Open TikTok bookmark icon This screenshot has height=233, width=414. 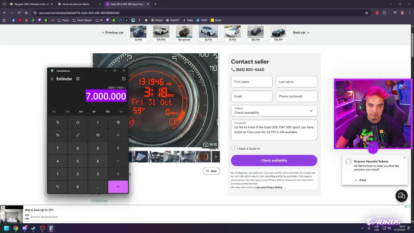pyautogui.click(x=127, y=20)
